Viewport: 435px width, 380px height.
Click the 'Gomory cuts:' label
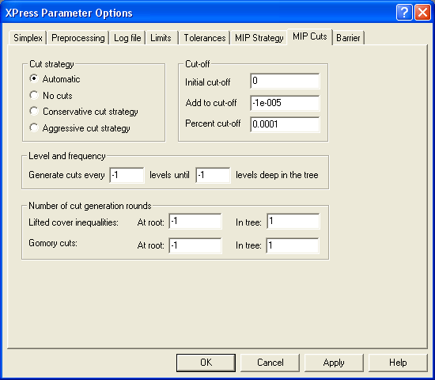tap(53, 243)
